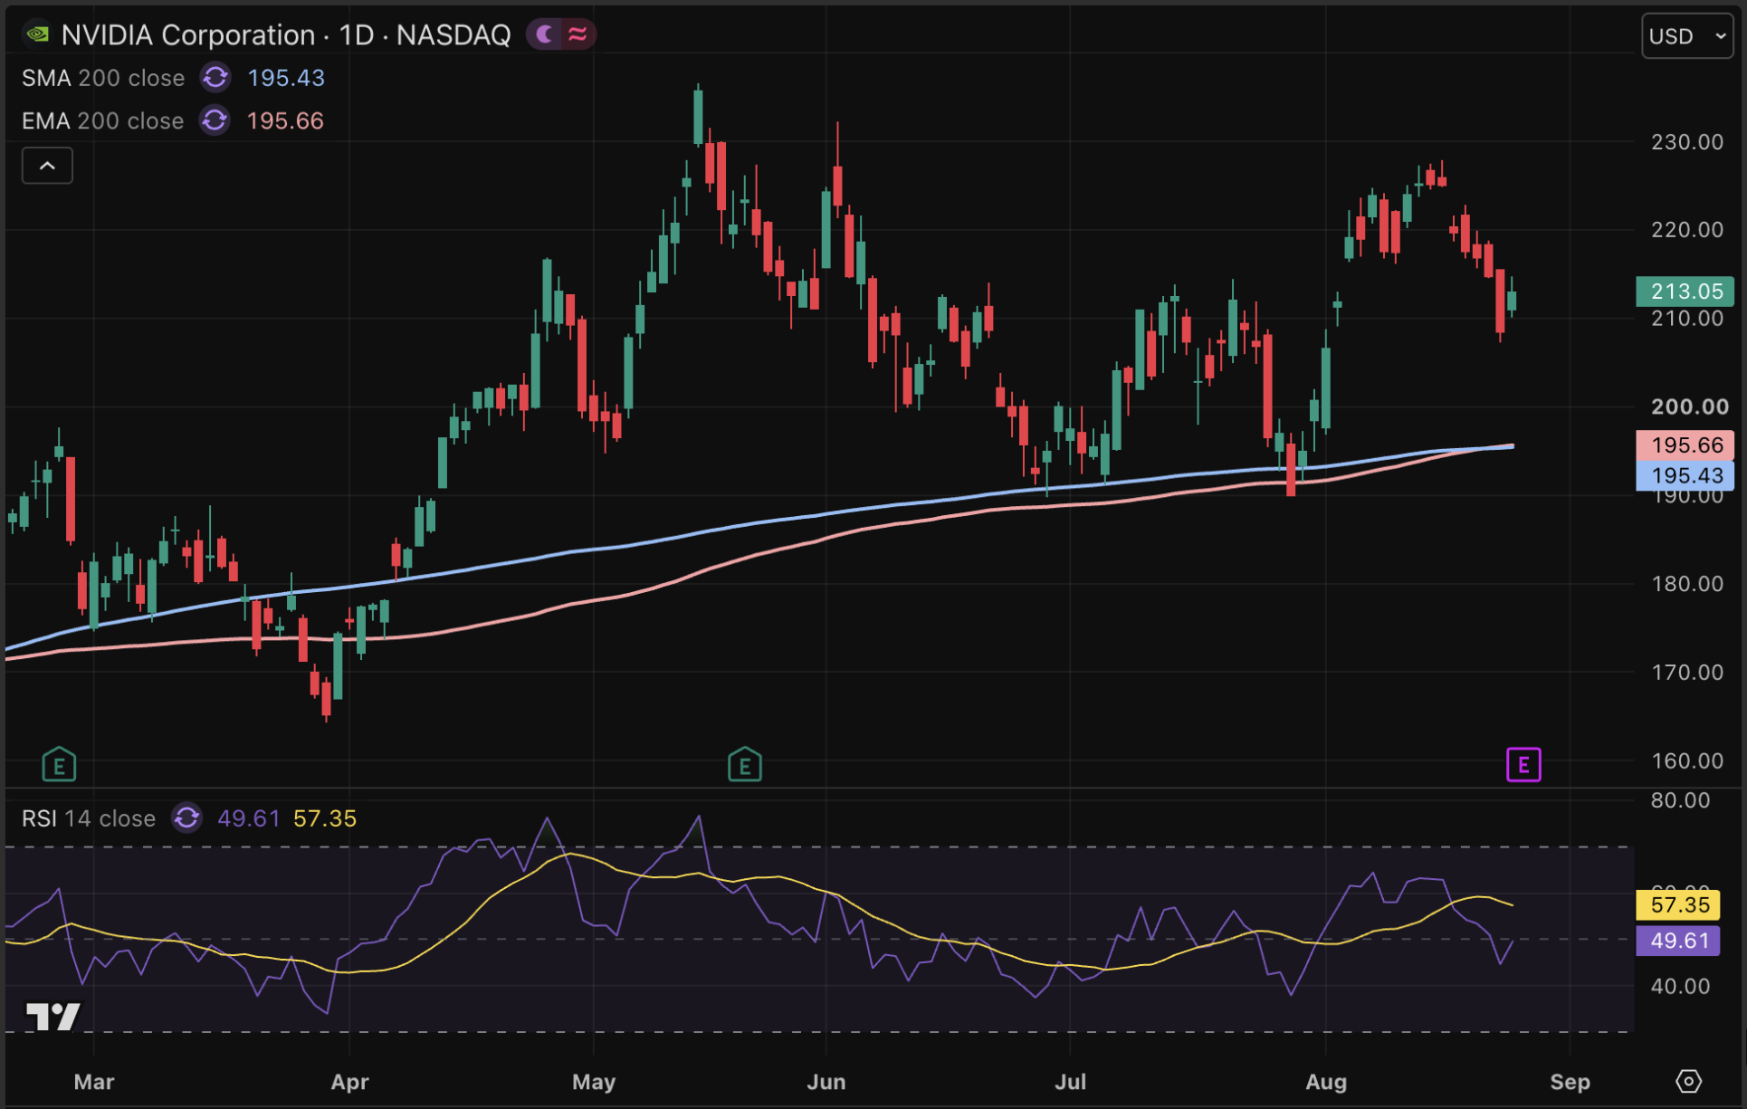Screen dimensions: 1747x1109
Task: Open the green earnings marker in late May
Action: coord(745,765)
